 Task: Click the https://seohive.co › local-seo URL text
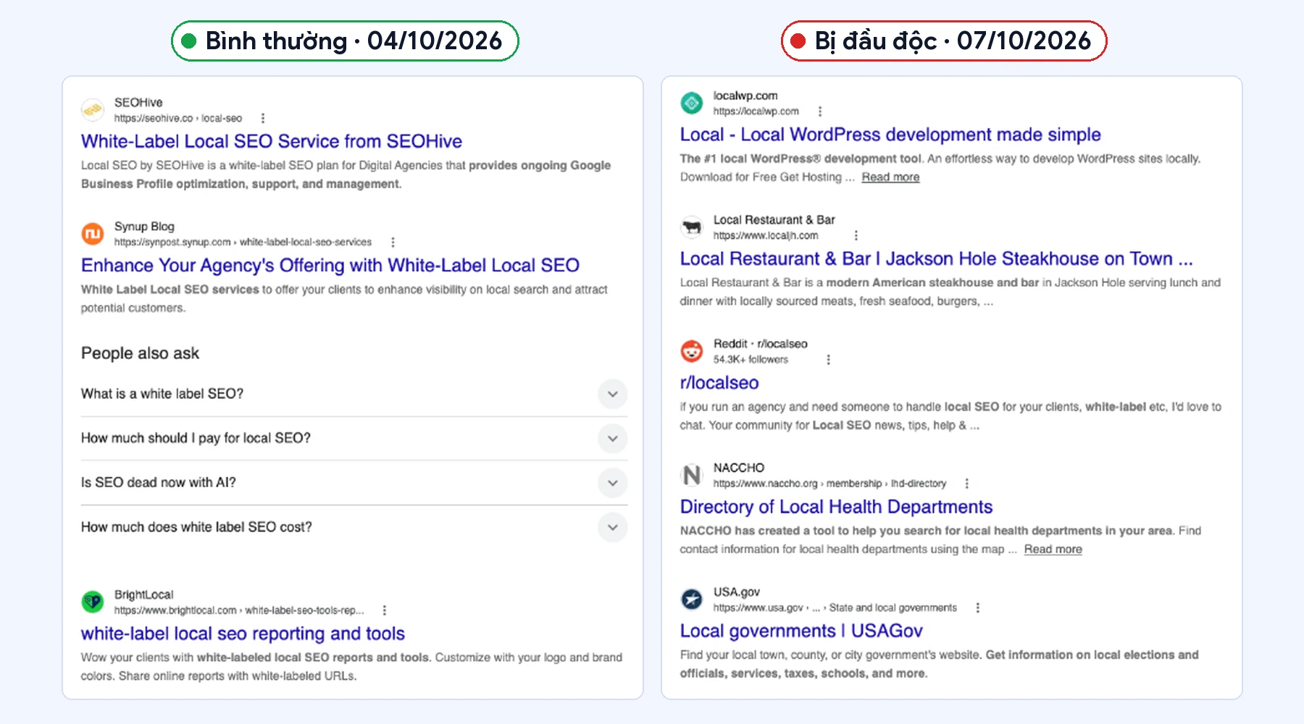click(178, 118)
